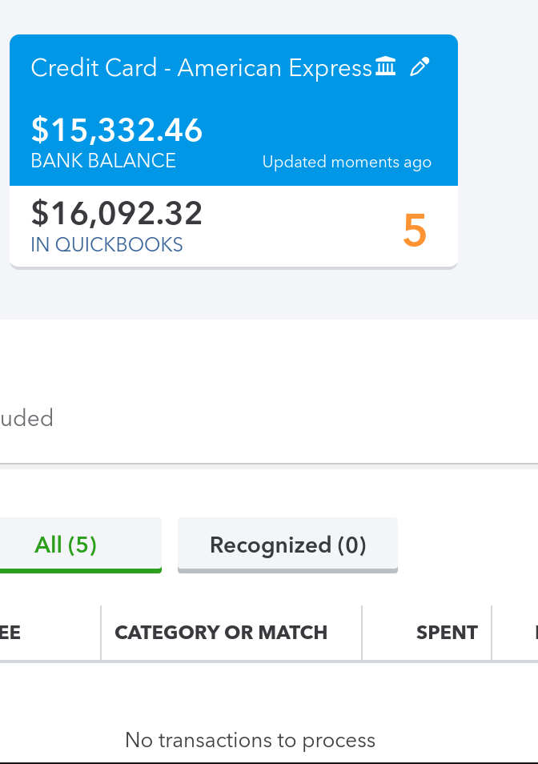Click the partially visible Payee column header
The height and width of the screenshot is (764, 538).
(10, 633)
